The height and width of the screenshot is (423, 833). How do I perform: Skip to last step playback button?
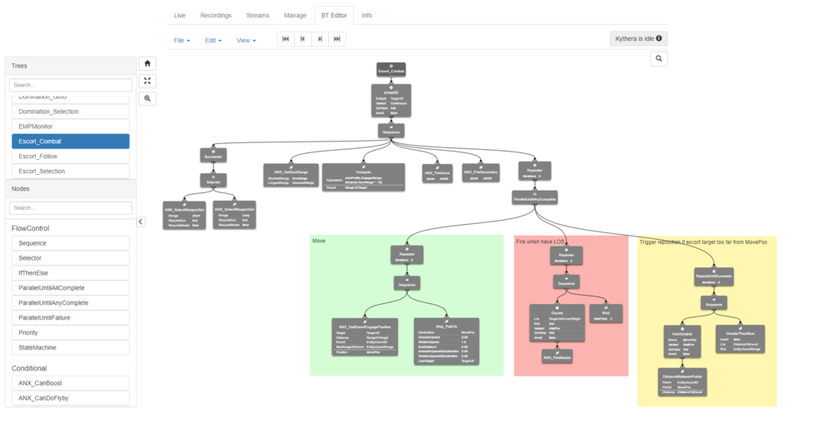coord(337,39)
